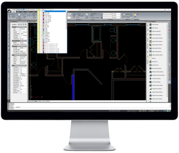Choose the Center Lines tool
Viewport: 179px width, 153px height.
click(80, 16)
